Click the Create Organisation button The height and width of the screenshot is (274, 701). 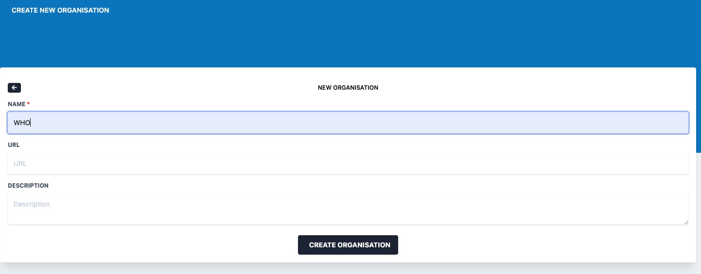pyautogui.click(x=348, y=245)
